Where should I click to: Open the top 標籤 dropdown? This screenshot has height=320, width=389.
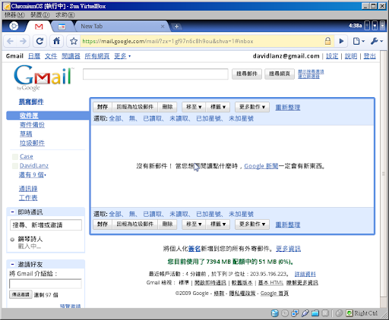pyautogui.click(x=218, y=107)
